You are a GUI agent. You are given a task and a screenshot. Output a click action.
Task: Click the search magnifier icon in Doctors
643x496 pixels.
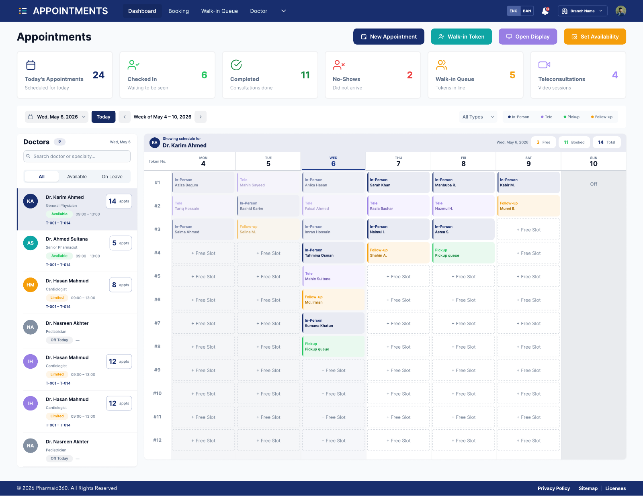28,156
